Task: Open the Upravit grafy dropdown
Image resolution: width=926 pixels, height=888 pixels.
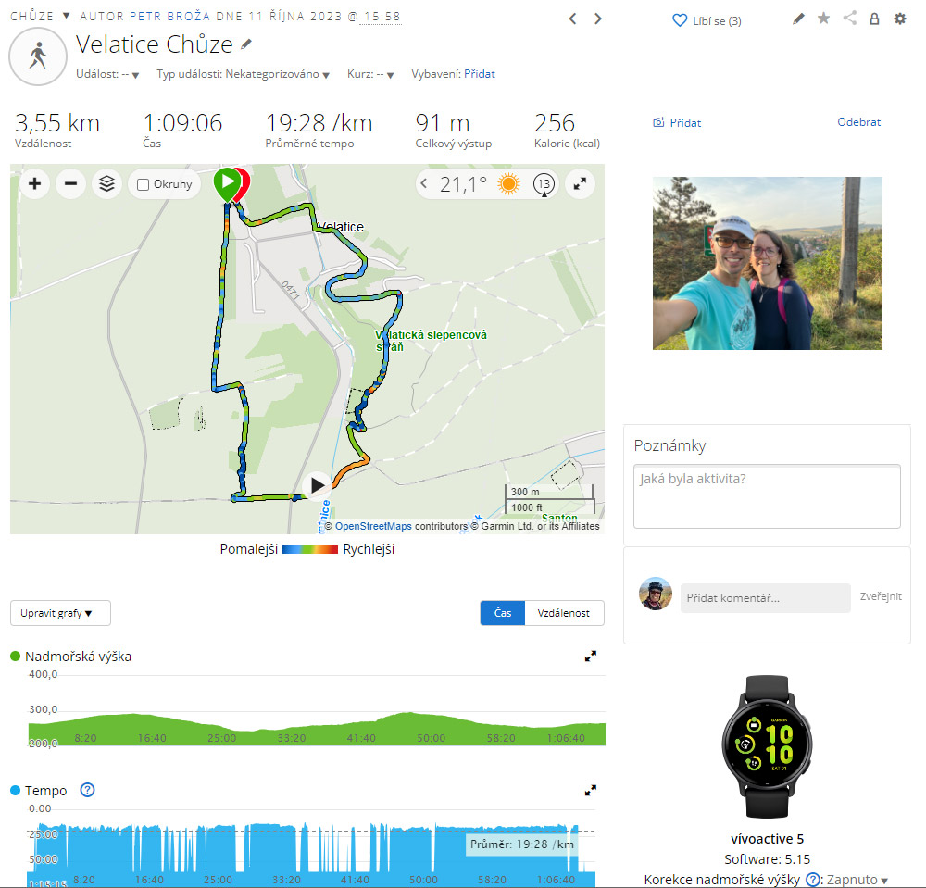Action: click(x=60, y=613)
